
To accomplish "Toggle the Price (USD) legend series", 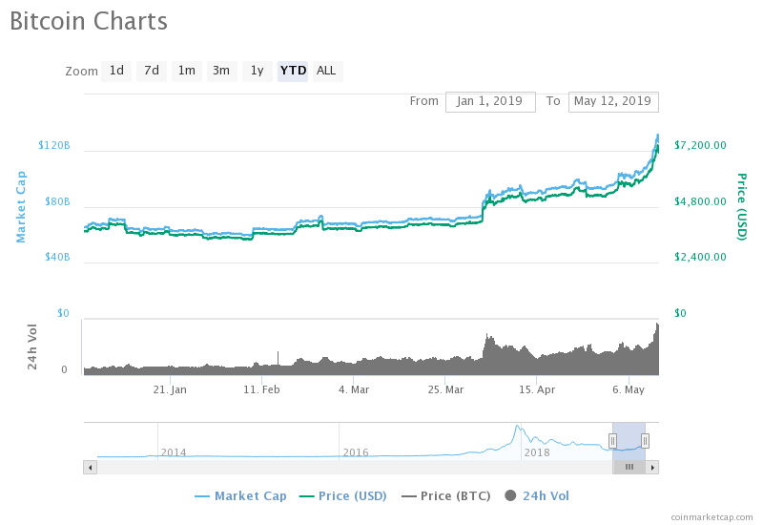I will (x=342, y=495).
